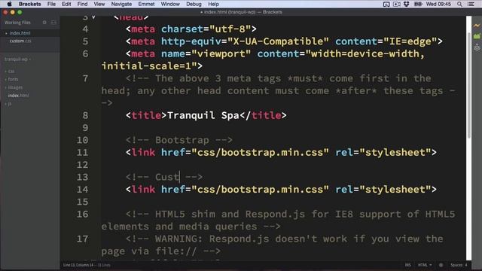
Task: Click the Live Preview lightning icon
Action: (477, 26)
